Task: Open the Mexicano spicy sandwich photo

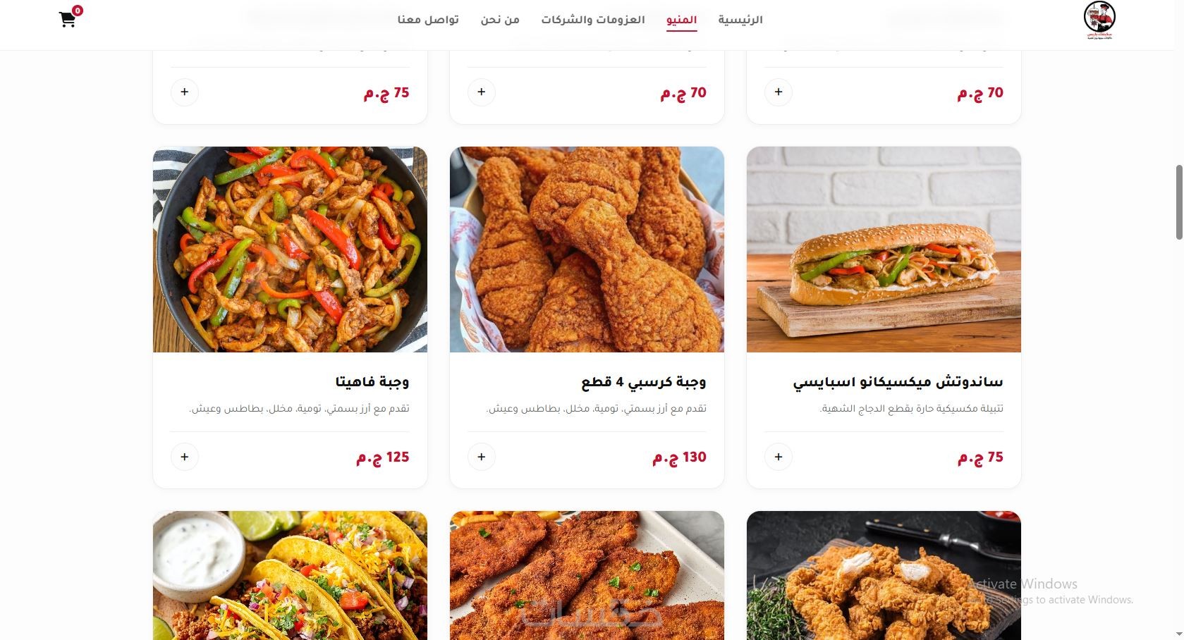Action: click(884, 250)
